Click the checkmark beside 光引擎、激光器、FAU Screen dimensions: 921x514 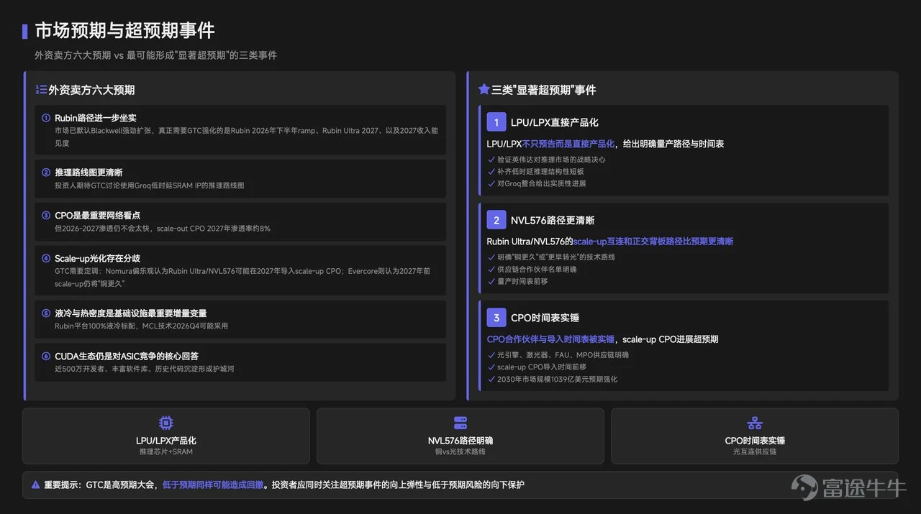[x=491, y=355]
